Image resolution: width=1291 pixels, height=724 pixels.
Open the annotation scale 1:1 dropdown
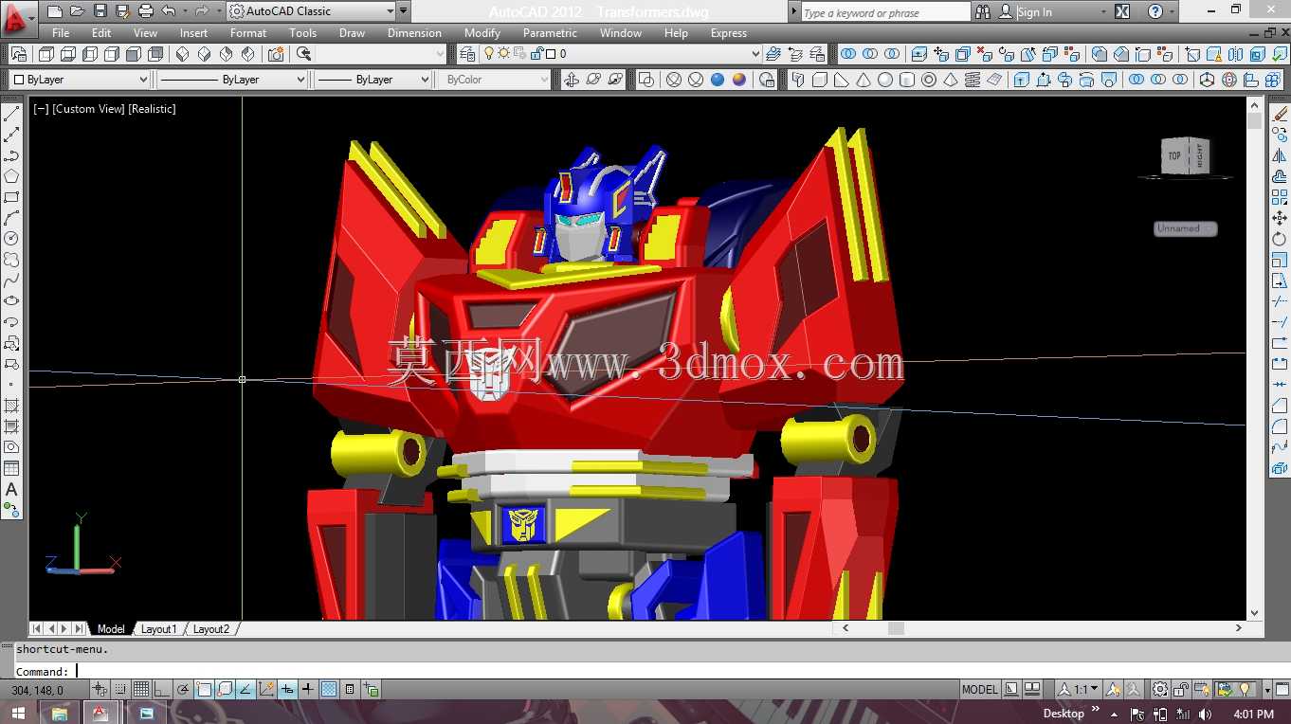coord(1081,689)
